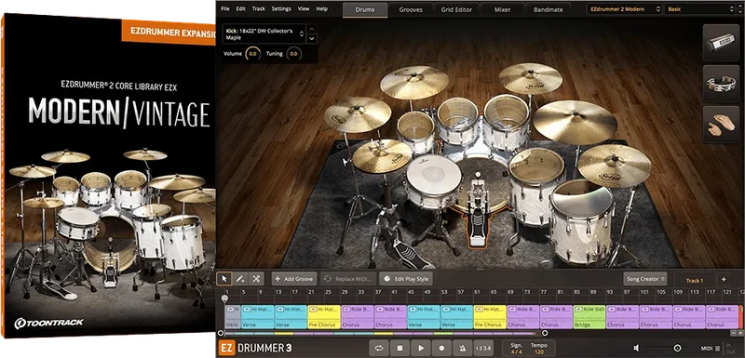Viewport: 745px width, 358px height.
Task: Switch to the Drums tab
Action: coord(365,9)
